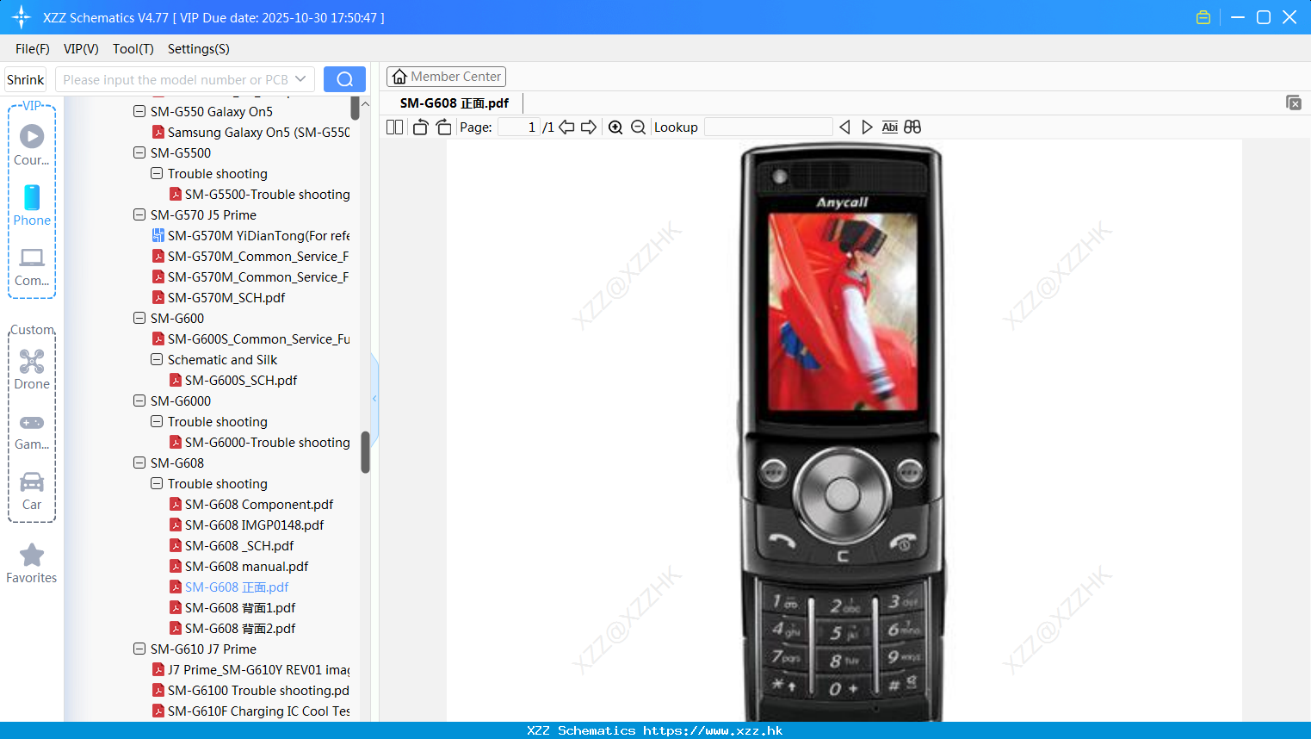Collapse the SM-G608 node
The width and height of the screenshot is (1311, 739).
tap(139, 463)
